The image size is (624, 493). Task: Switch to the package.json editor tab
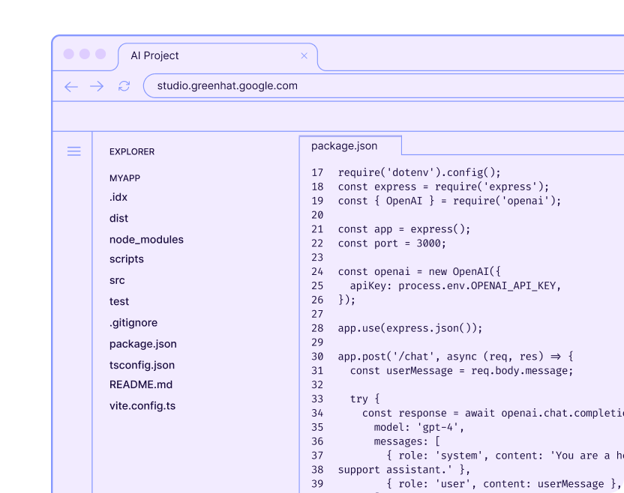coord(345,146)
